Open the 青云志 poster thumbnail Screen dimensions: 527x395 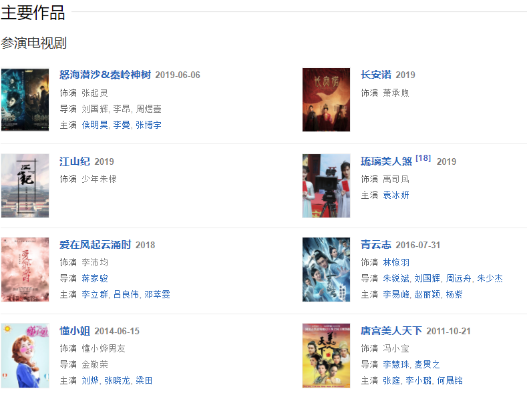tap(326, 270)
